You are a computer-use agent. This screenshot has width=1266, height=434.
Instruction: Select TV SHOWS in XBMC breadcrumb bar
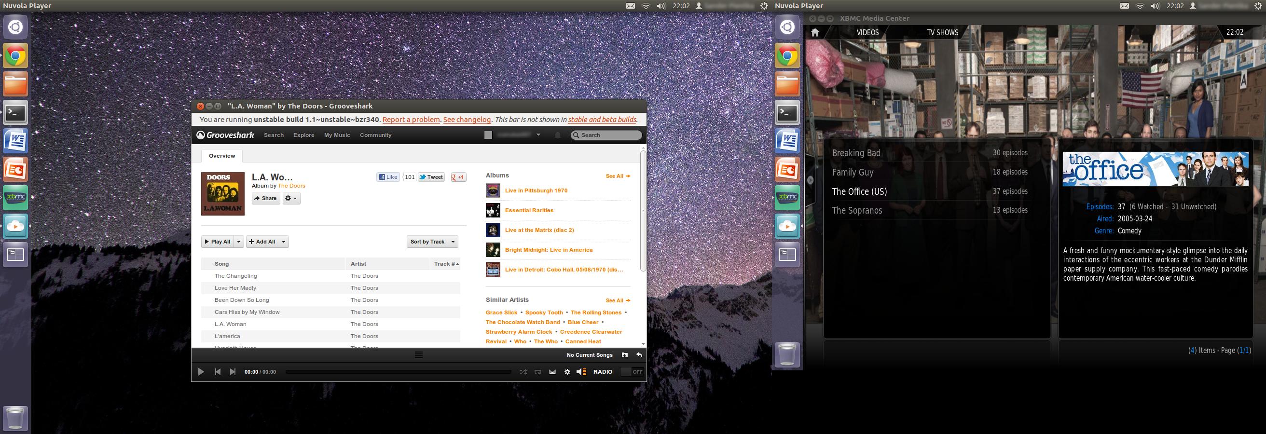942,32
